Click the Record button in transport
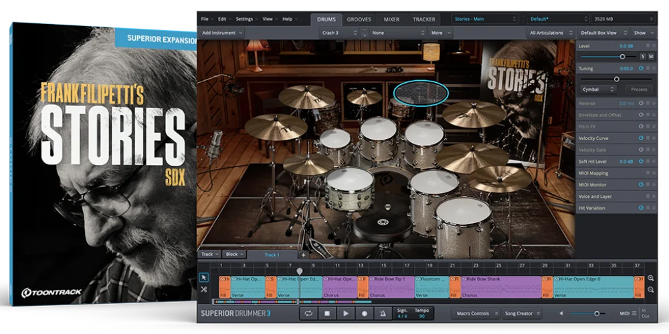 365,313
